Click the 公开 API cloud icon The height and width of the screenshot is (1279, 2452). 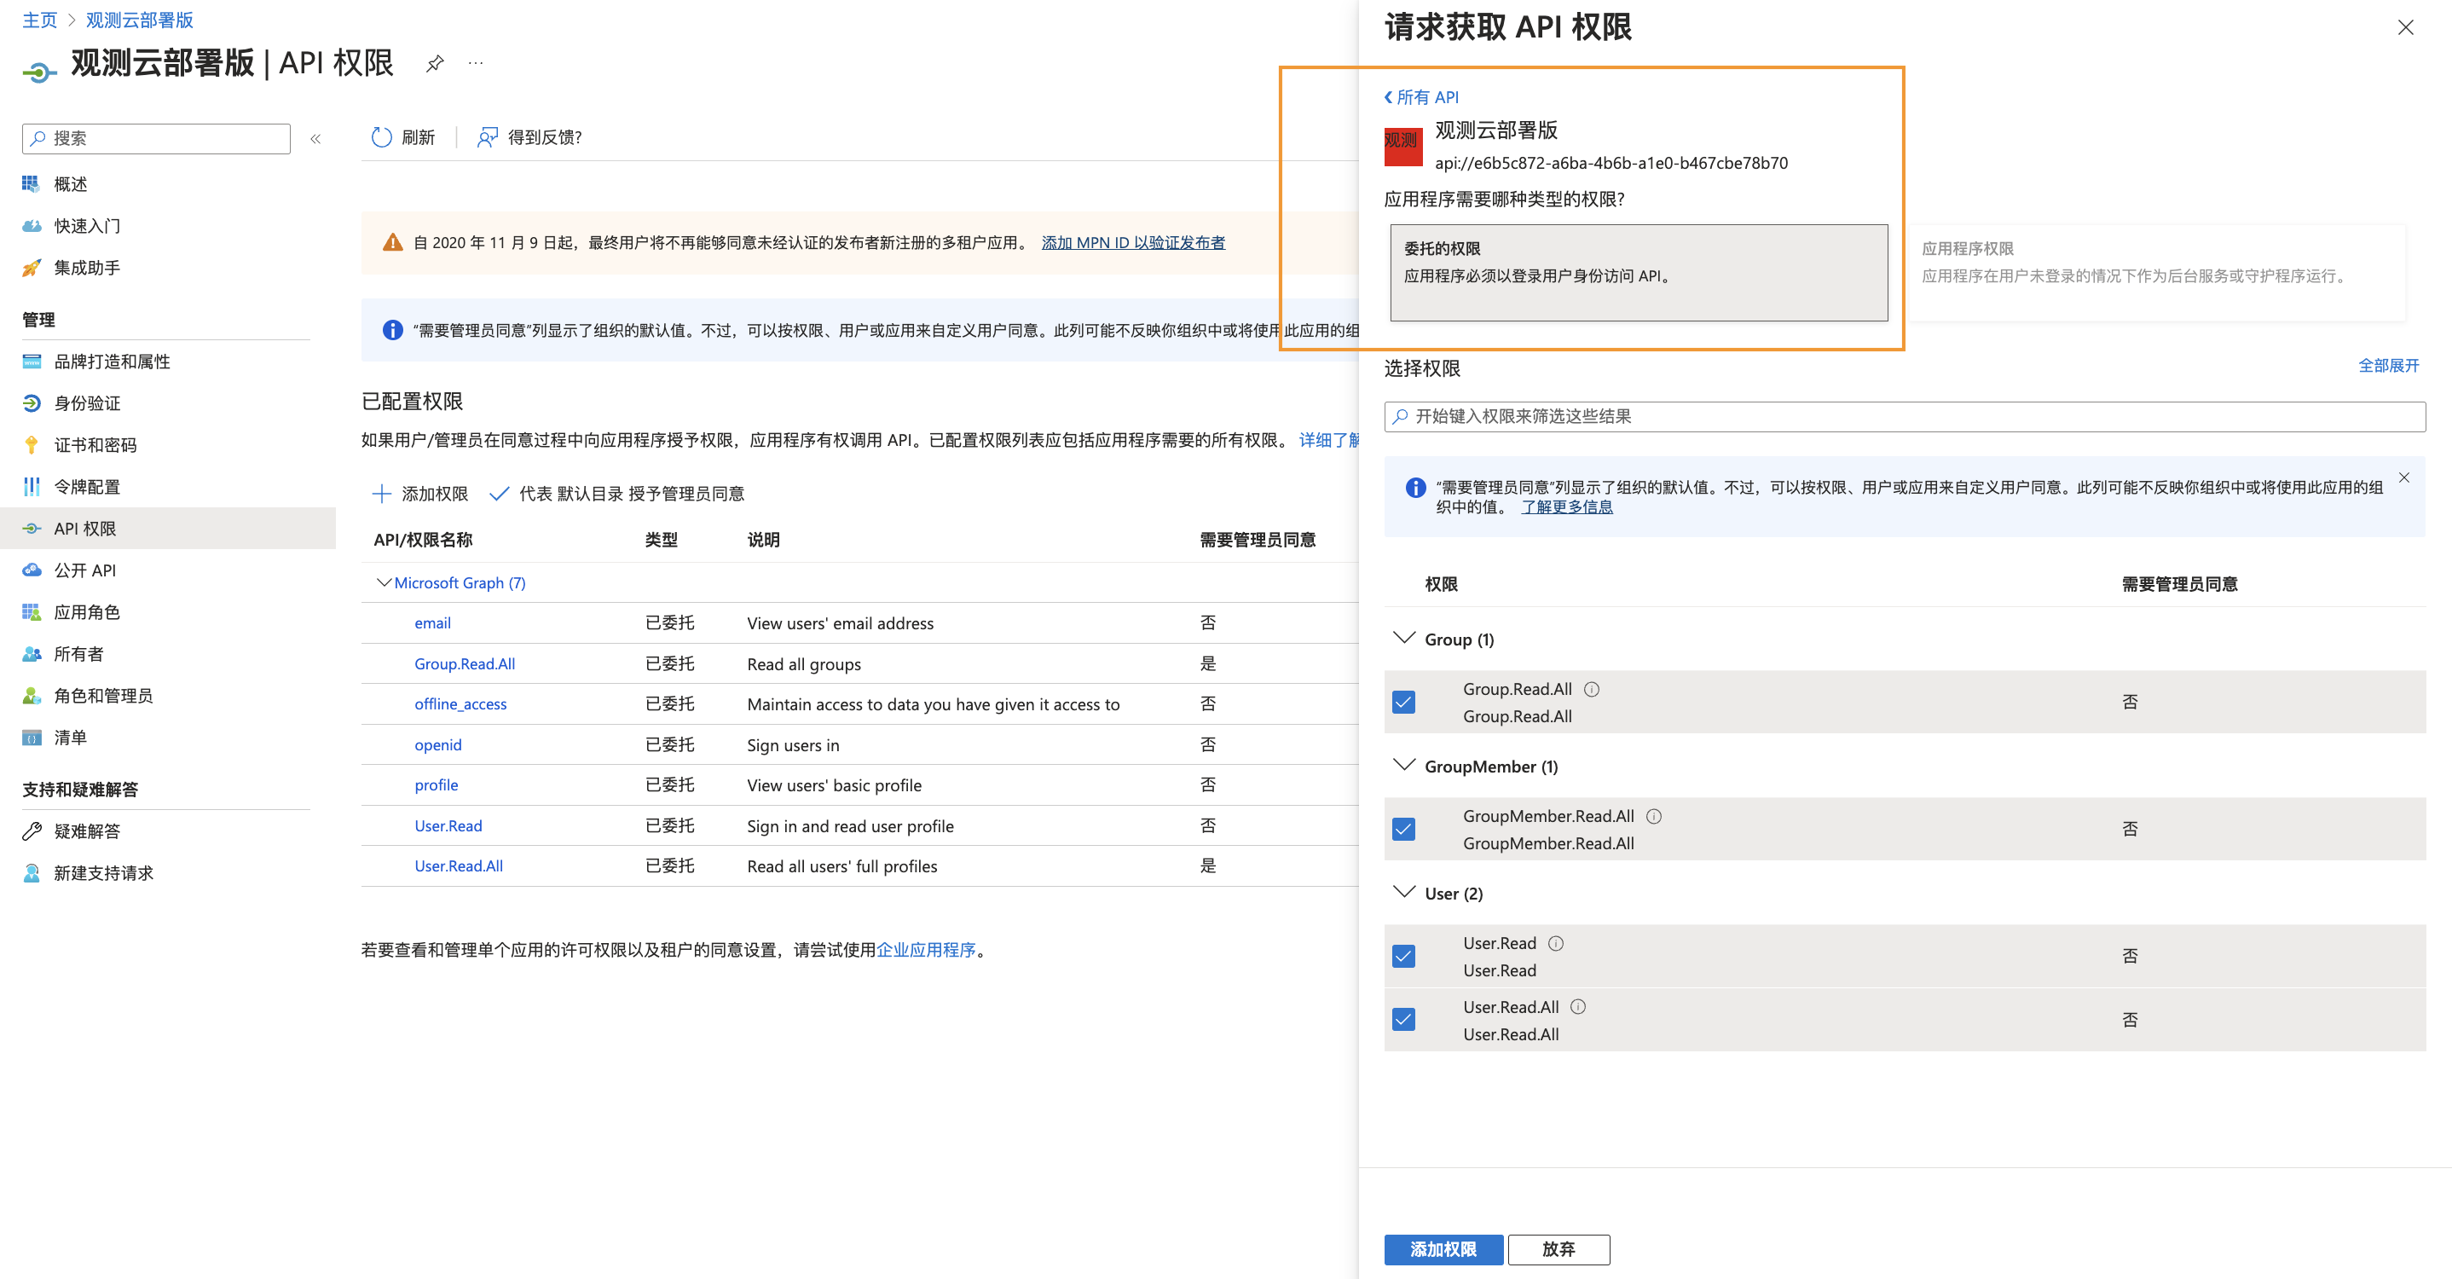click(32, 570)
